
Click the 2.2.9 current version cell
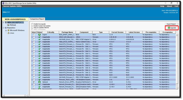click(x=117, y=35)
